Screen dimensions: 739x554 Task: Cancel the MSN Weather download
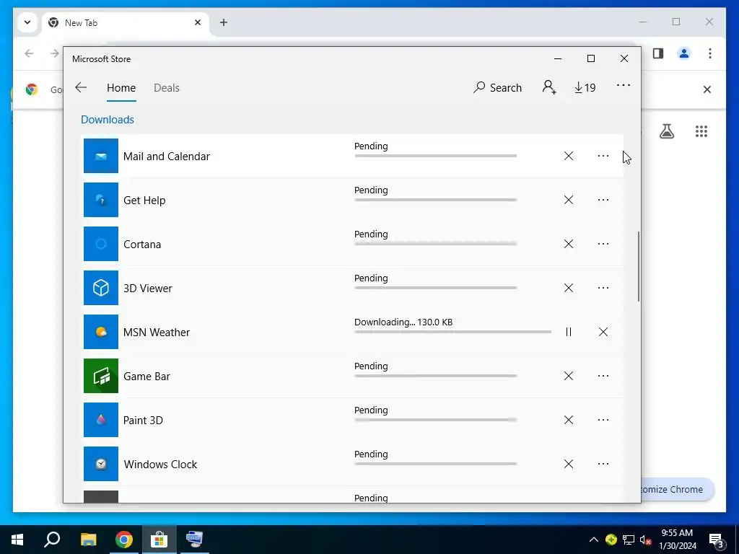pos(603,332)
